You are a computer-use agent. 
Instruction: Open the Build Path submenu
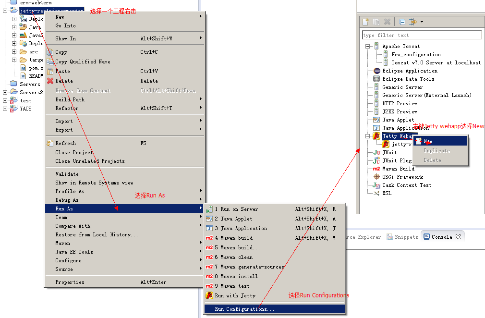click(125, 99)
